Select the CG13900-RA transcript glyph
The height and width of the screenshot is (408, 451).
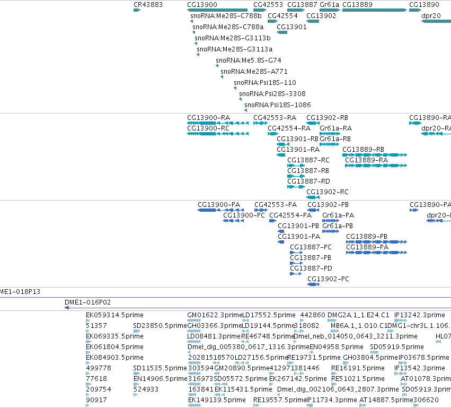(x=218, y=123)
